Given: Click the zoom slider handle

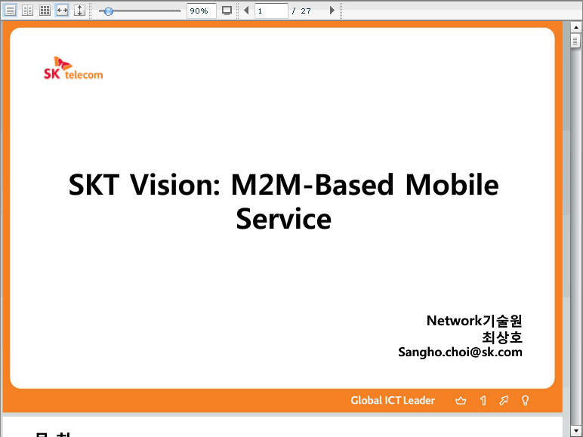Looking at the screenshot, I should point(108,11).
